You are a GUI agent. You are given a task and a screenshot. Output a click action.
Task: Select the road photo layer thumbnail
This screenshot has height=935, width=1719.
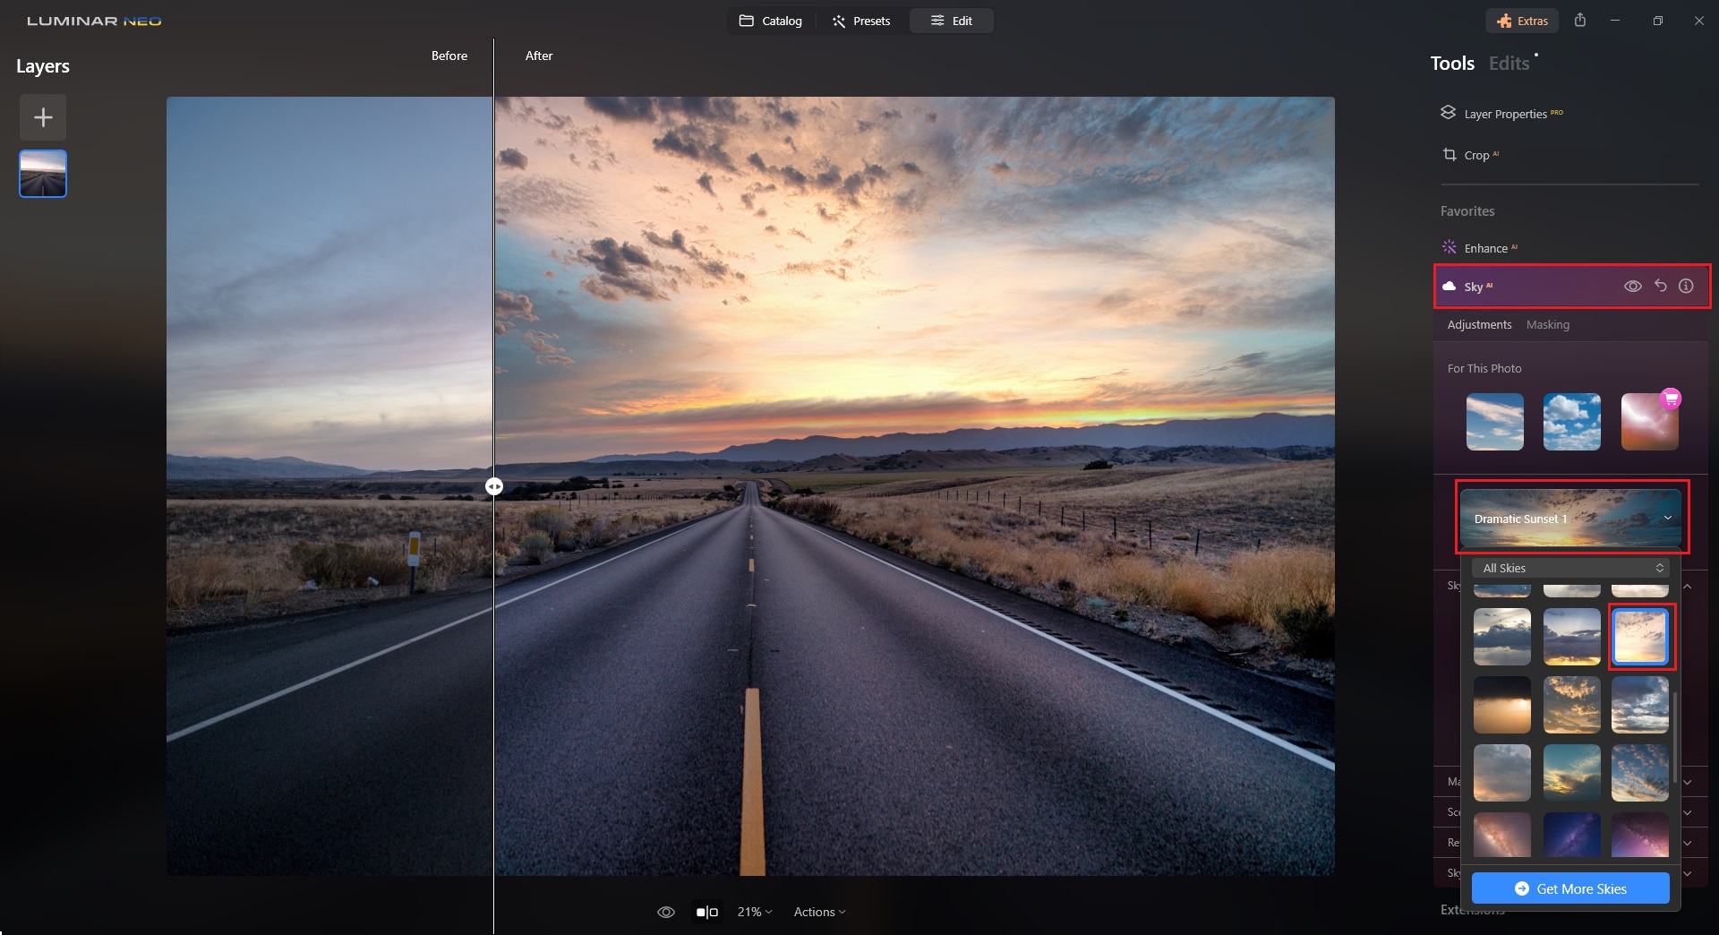tap(43, 174)
